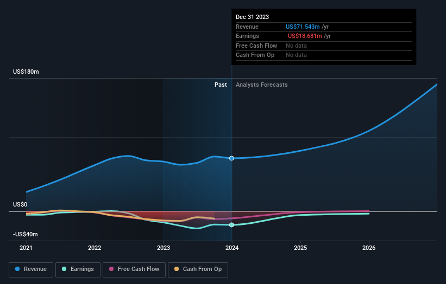Click the revenue data point at 2024
The height and width of the screenshot is (284, 446).
click(231, 158)
